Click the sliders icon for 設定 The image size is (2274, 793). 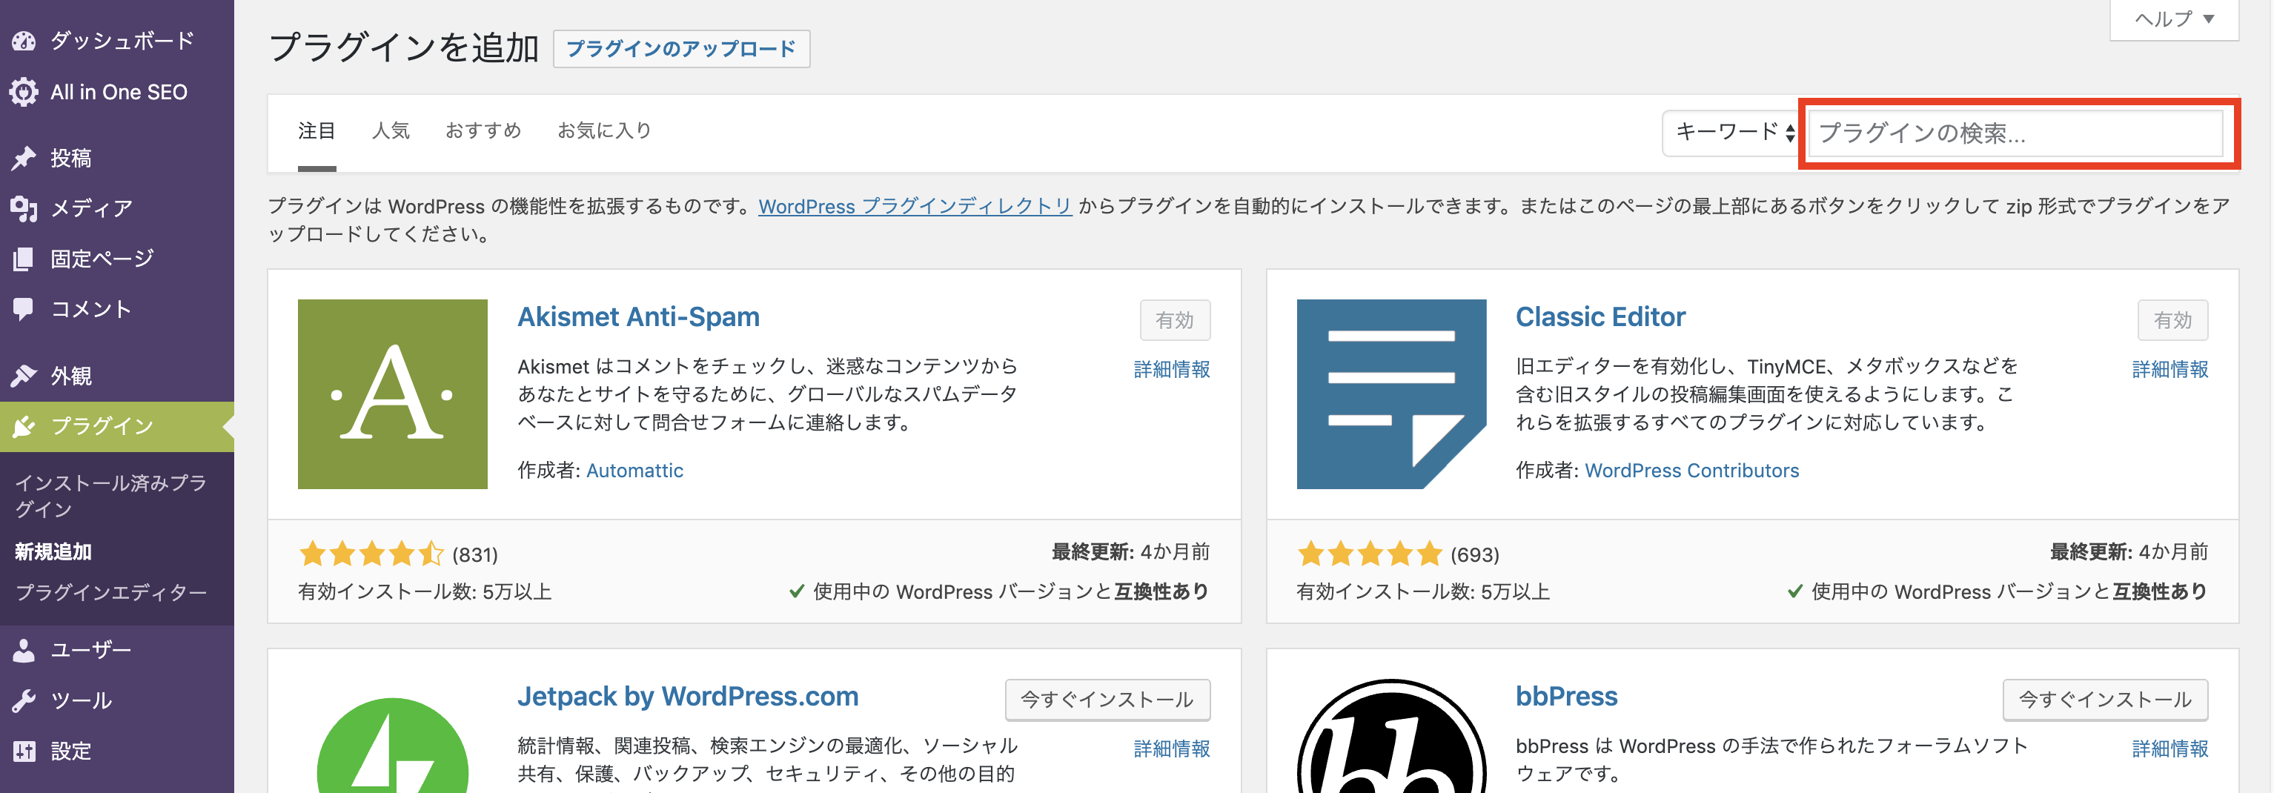click(x=24, y=751)
